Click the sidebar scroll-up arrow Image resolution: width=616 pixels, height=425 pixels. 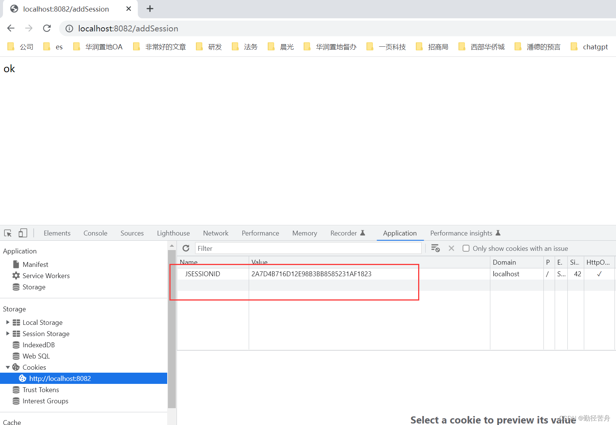click(172, 246)
